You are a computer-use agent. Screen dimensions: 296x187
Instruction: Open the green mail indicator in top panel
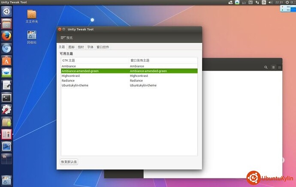pos(237,2)
